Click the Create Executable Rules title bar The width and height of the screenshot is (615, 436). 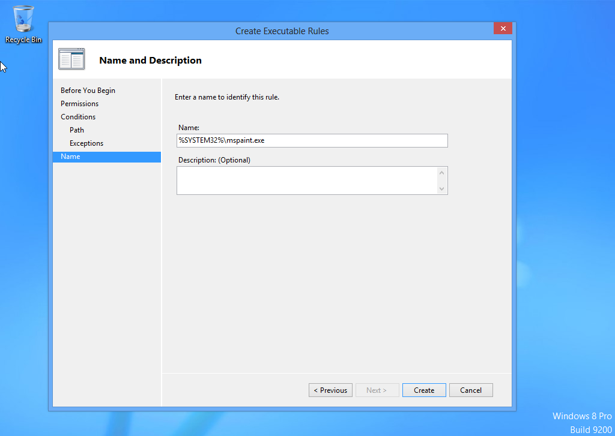pos(282,31)
